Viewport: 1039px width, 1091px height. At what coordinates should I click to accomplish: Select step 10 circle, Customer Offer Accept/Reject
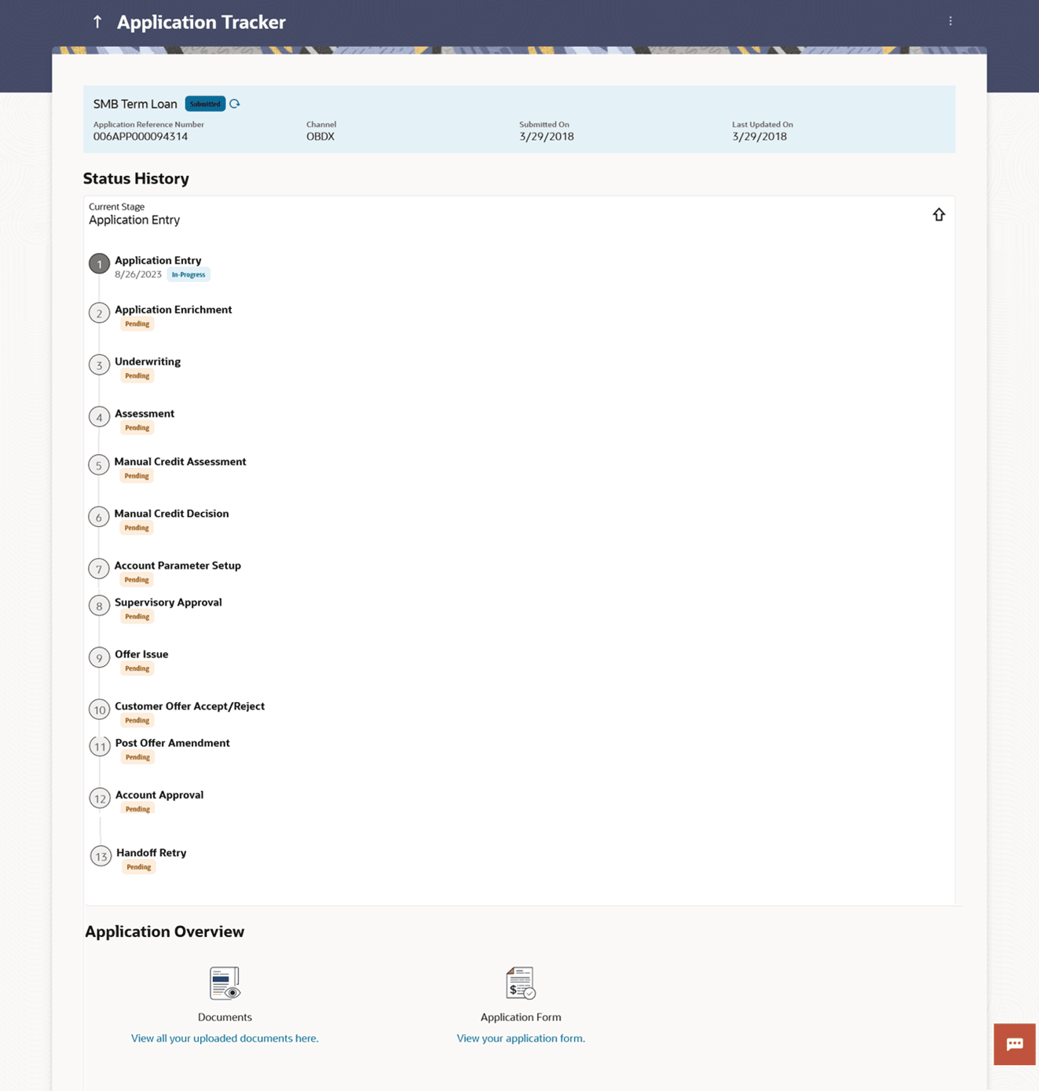click(x=99, y=710)
